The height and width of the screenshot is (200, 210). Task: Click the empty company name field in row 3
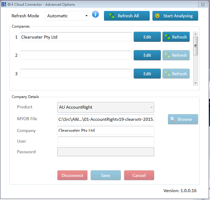(x=76, y=73)
